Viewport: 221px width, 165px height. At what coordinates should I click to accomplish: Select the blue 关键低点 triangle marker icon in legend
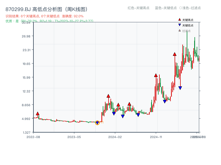coord(179,25)
